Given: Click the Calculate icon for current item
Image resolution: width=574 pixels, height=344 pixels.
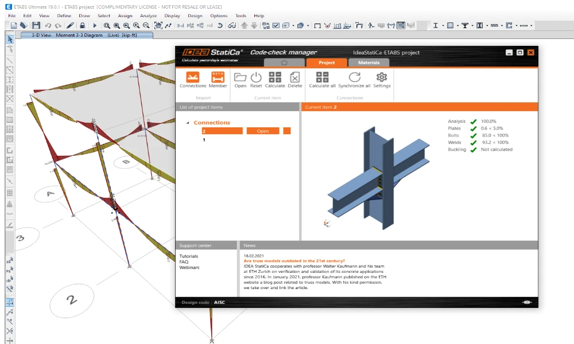Looking at the screenshot, I should (274, 77).
